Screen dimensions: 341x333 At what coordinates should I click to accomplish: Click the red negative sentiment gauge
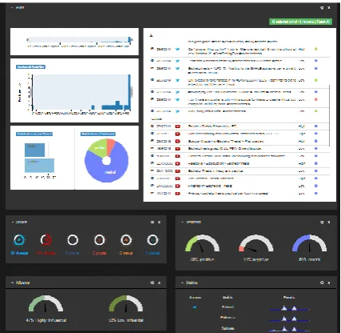pos(256,243)
